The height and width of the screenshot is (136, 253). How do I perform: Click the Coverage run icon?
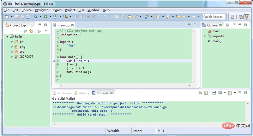pos(55,17)
